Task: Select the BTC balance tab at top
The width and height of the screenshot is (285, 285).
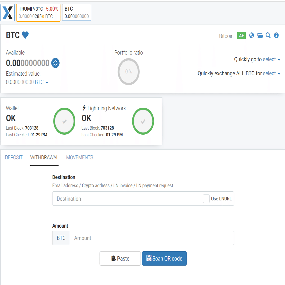Action: 76,13
